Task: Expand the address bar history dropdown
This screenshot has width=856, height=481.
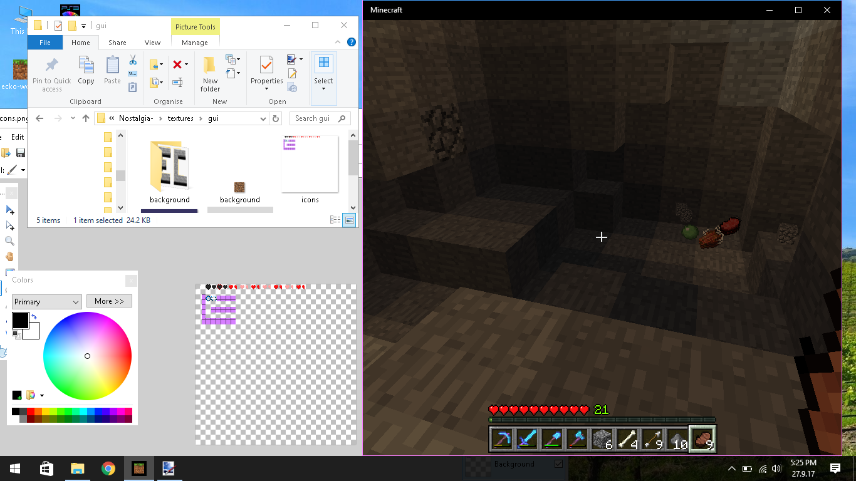Action: tap(263, 118)
